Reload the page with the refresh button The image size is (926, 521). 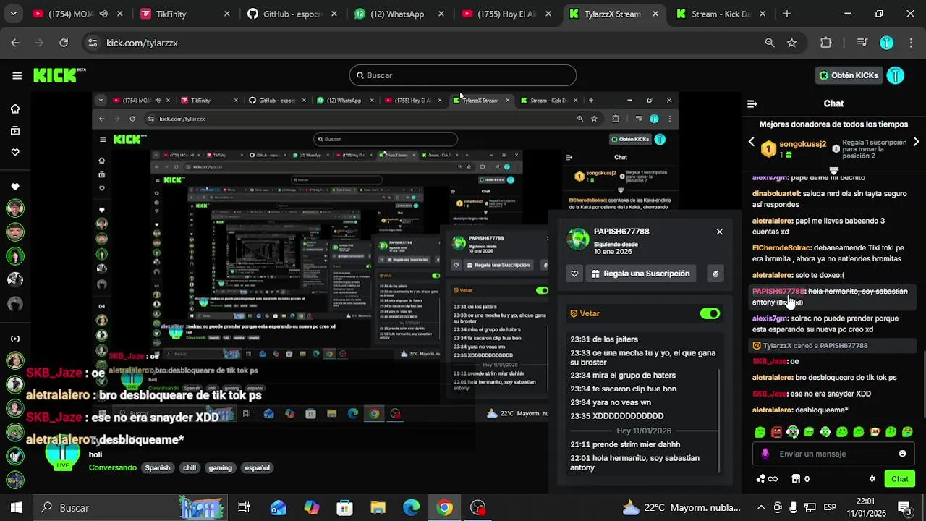64,43
